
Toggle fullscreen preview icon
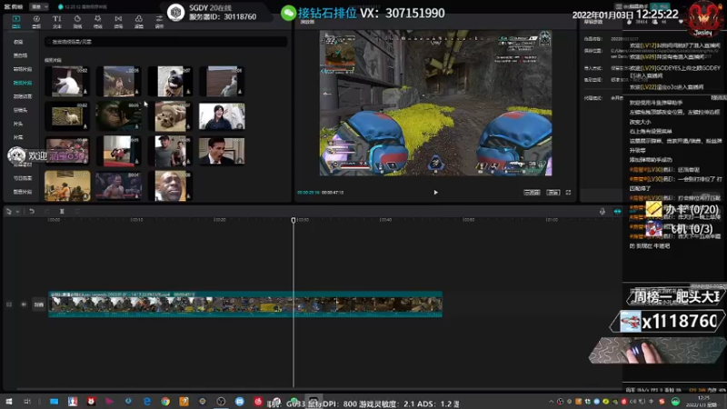pyautogui.click(x=569, y=192)
